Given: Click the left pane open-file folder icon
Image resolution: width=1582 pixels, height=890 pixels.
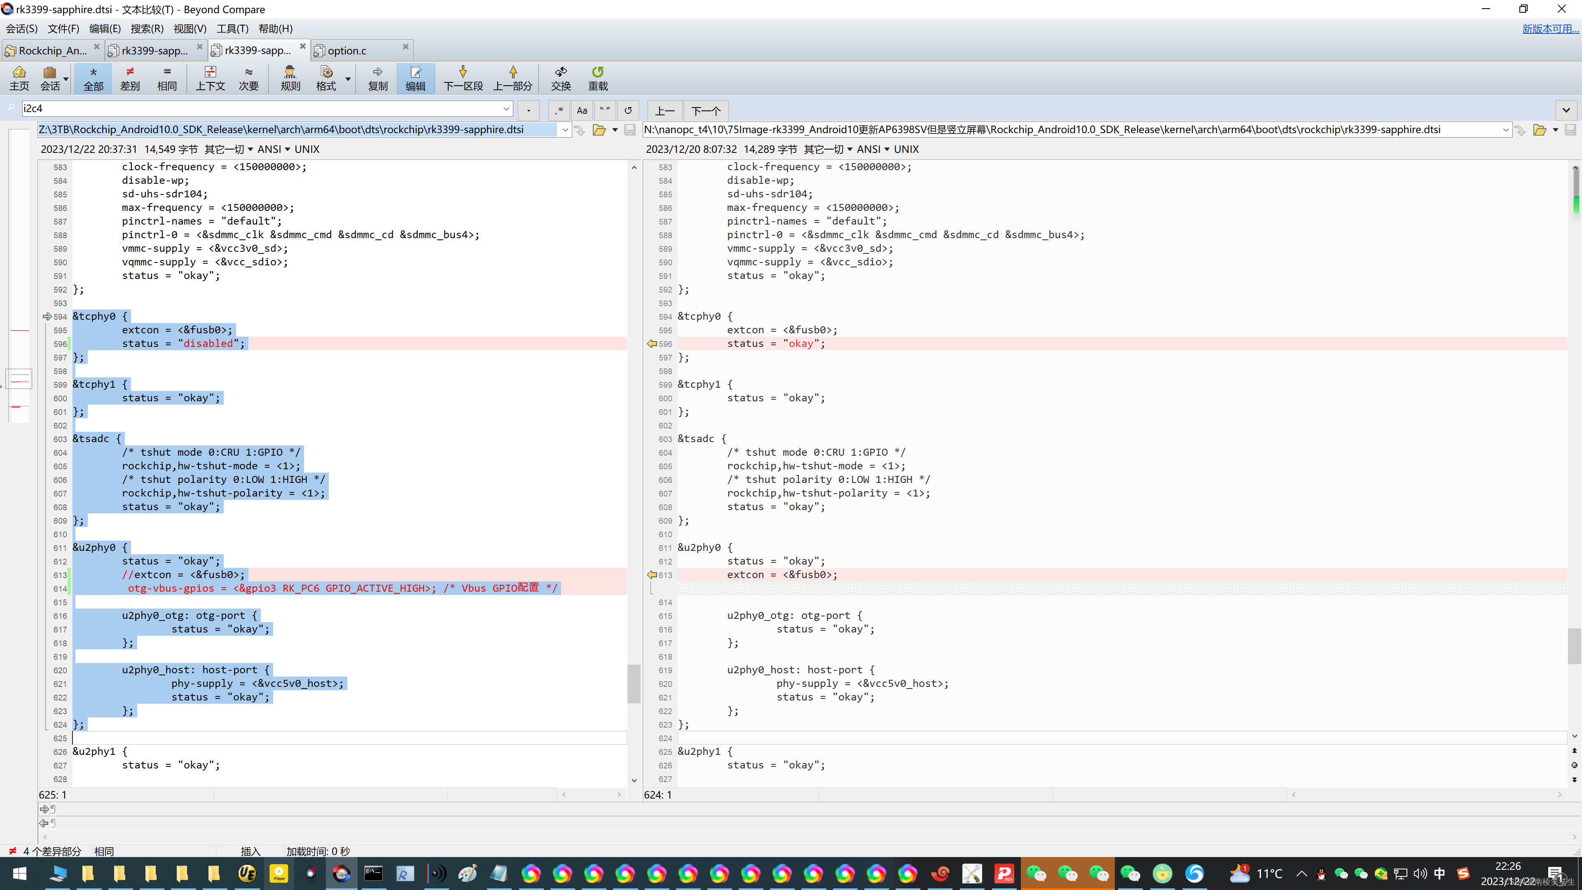Looking at the screenshot, I should [599, 130].
